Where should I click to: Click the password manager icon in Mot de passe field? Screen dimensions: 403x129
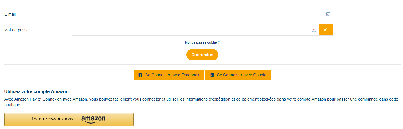pos(314,30)
